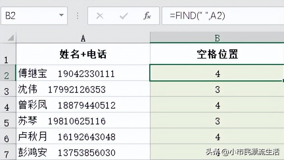Viewport: 284px width, 160px height.
Task: Click the three-dot handle beside the Name Box
Action: coord(78,16)
